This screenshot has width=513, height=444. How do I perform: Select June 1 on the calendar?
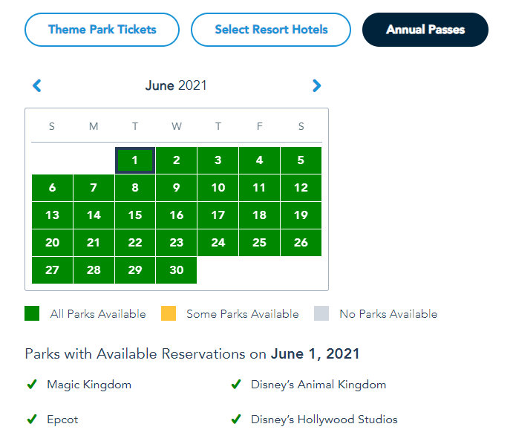135,160
